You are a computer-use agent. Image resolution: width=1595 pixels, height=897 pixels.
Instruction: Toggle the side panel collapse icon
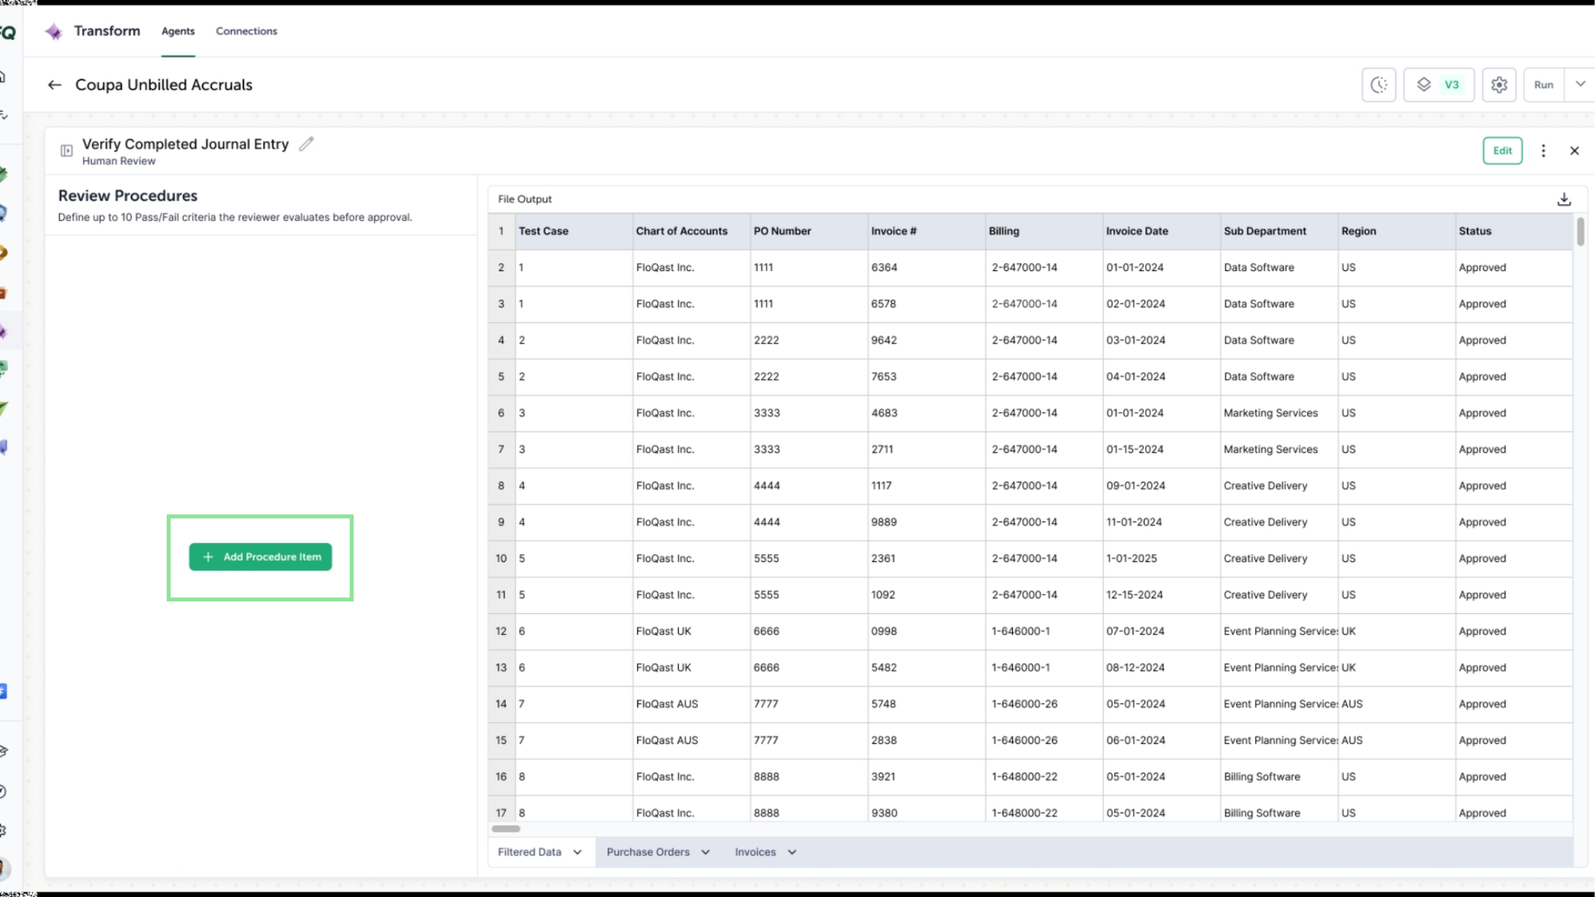(x=66, y=151)
